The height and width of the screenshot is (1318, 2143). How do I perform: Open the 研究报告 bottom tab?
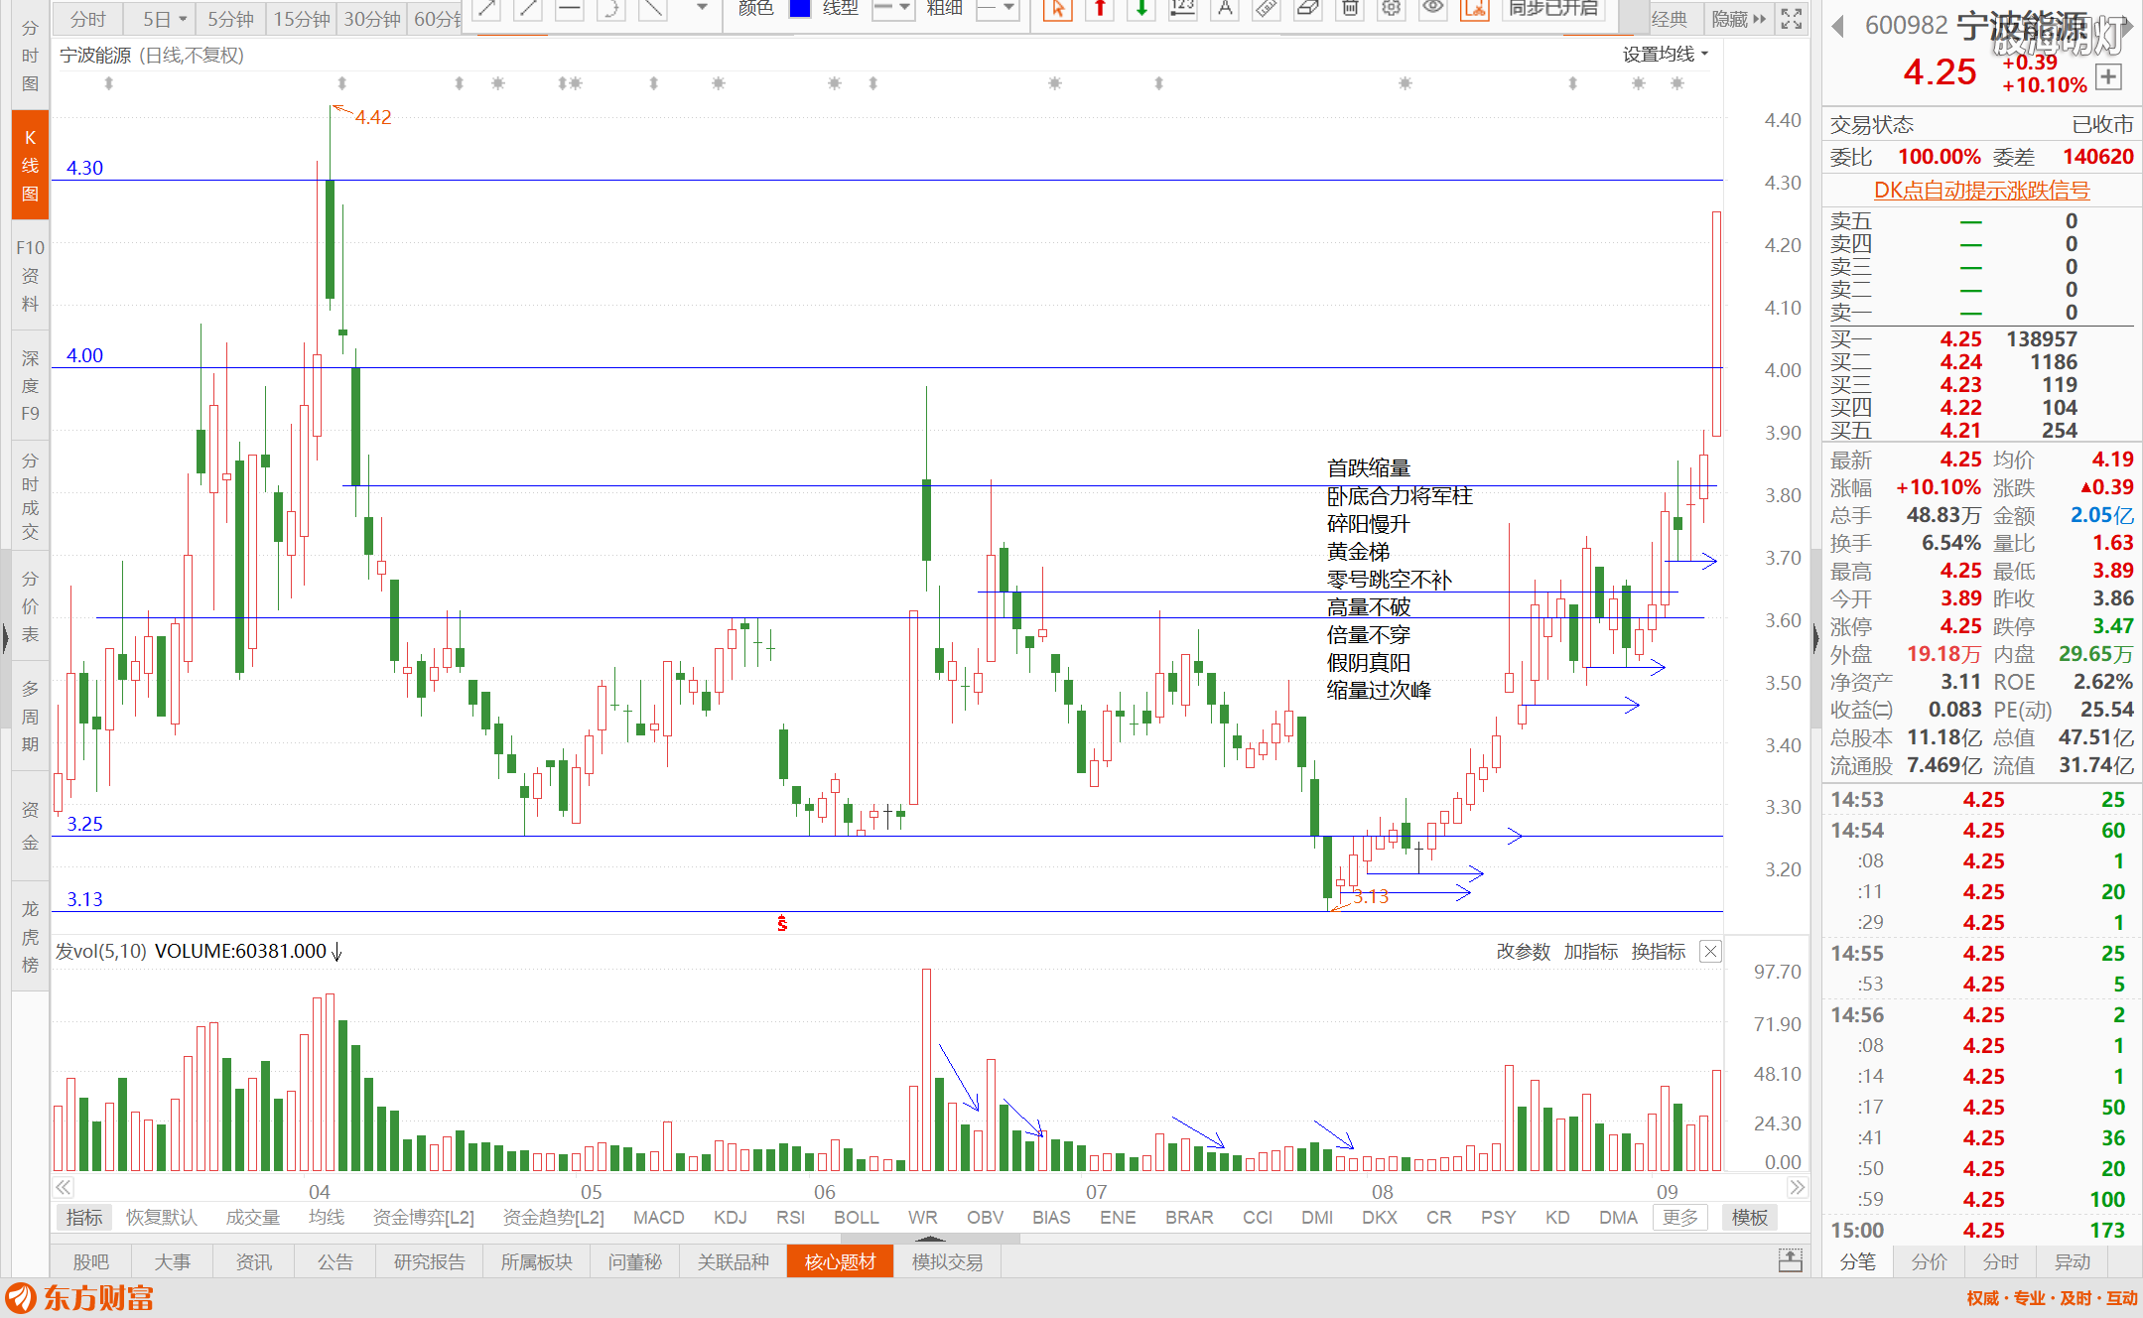(429, 1261)
